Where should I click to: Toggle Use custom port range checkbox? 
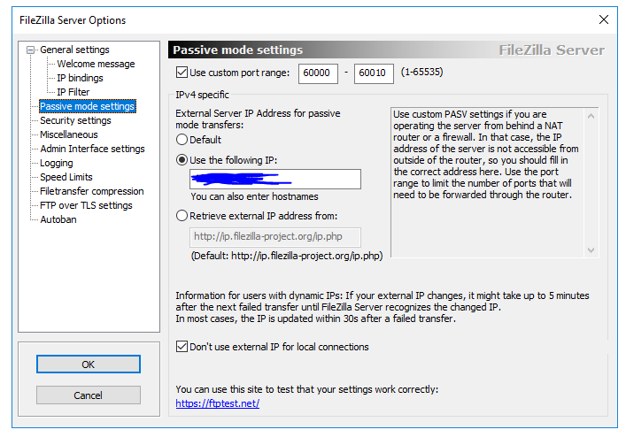point(182,73)
